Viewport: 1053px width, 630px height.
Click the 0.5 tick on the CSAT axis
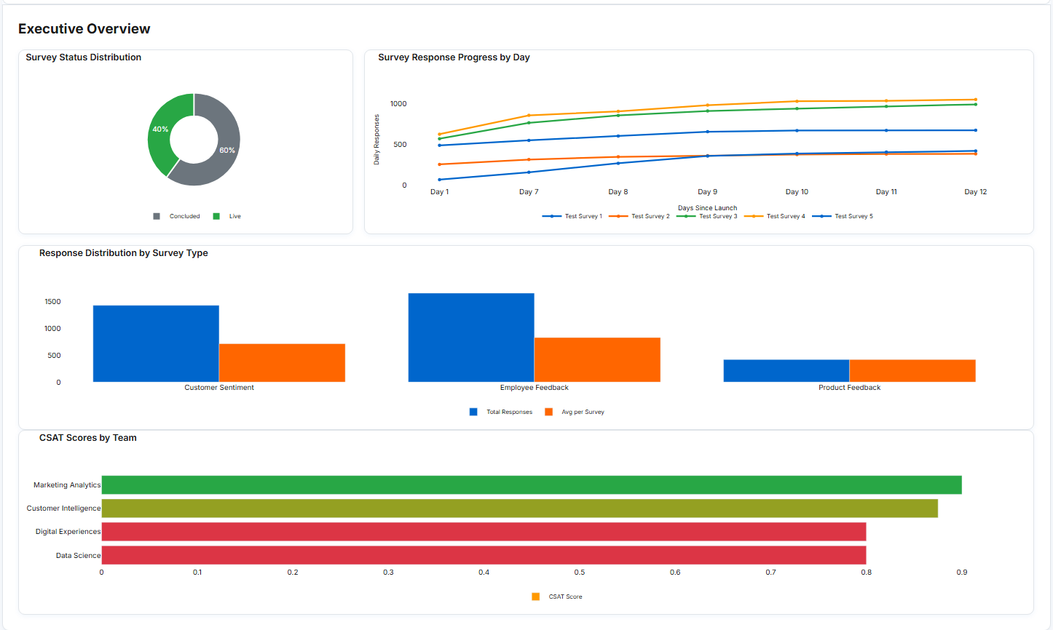tap(580, 573)
